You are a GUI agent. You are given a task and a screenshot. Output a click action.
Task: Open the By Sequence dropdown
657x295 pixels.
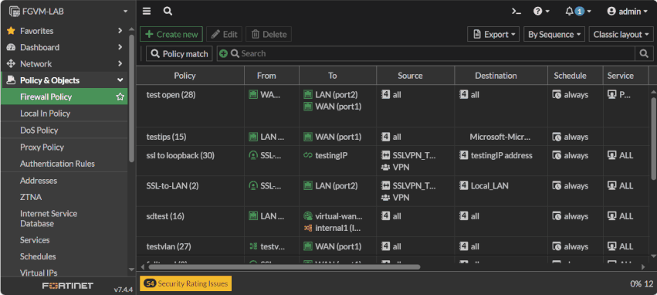pos(554,34)
